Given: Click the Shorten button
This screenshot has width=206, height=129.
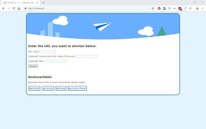Looking at the screenshot, I should click(33, 66).
